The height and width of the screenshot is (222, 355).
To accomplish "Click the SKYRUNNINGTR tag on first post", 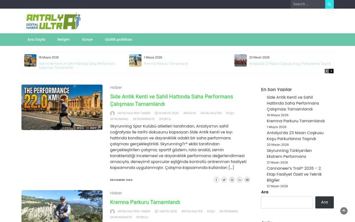I will pyautogui.click(x=143, y=119).
